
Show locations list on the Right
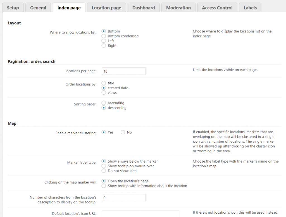tap(104, 46)
